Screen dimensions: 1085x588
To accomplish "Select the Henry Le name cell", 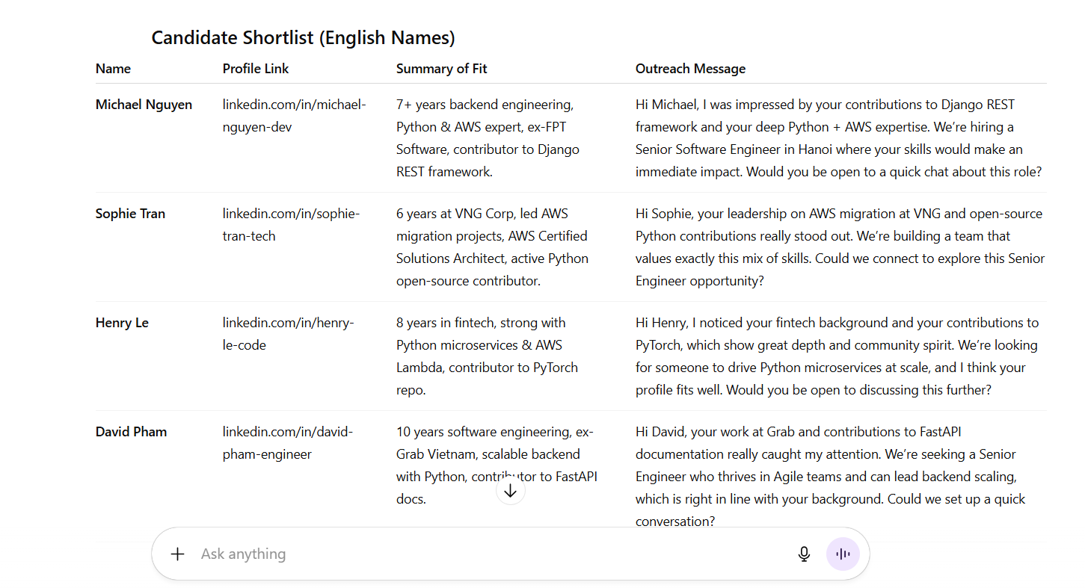I will click(x=122, y=323).
